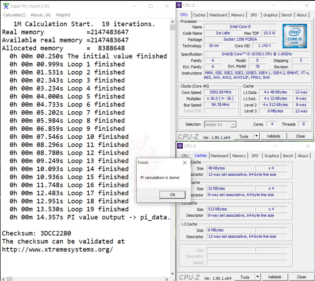
Task: Click Super PI horizontal scrollbar left arrow
Action: pos(3,279)
